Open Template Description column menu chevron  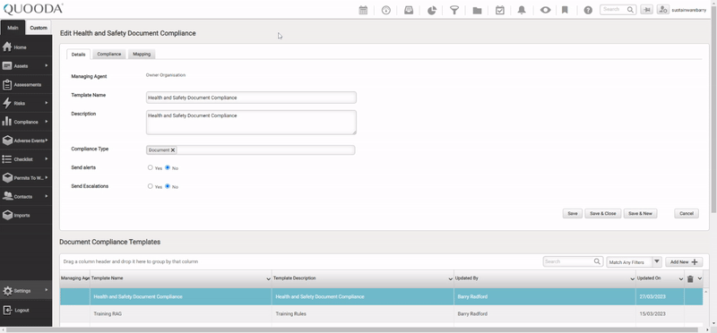(x=451, y=278)
